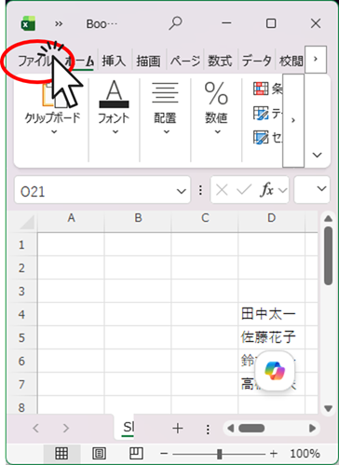Click the font color A icon
Screen dimensions: 339x465
[x=114, y=94]
